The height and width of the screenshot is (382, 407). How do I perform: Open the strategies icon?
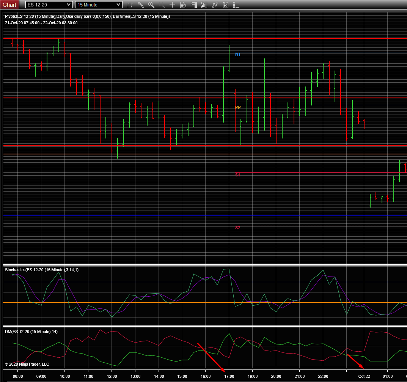click(226, 5)
